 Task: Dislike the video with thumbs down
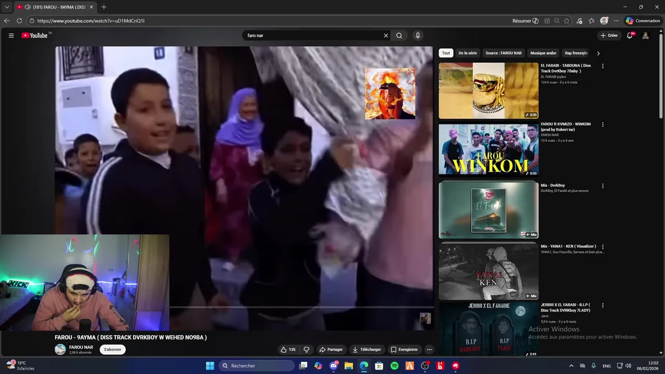[307, 350]
